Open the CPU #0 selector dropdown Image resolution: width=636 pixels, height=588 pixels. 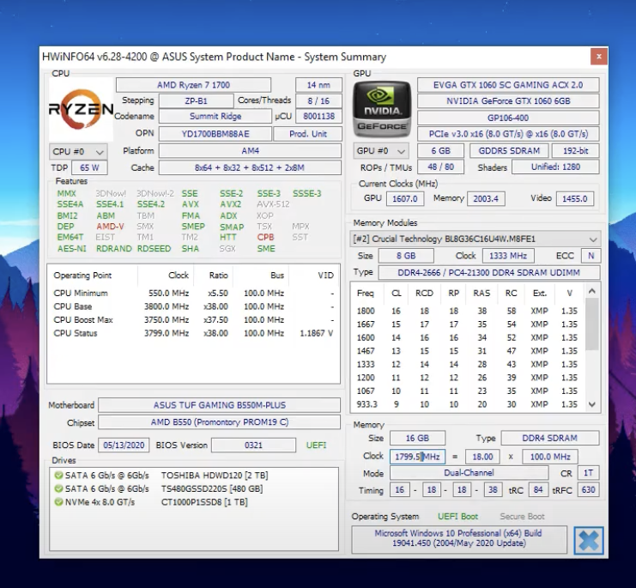(79, 152)
